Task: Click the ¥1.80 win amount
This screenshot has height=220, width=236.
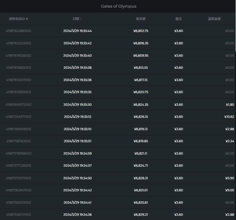Action: click(230, 105)
